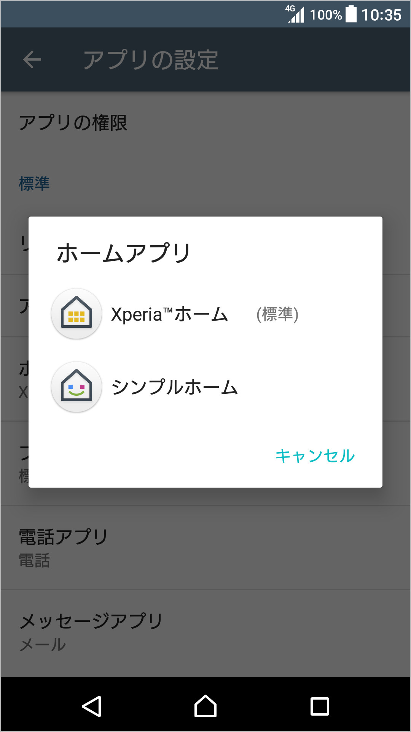Tap the ホームアプリ dialog title
411x732 pixels.
pyautogui.click(x=124, y=253)
